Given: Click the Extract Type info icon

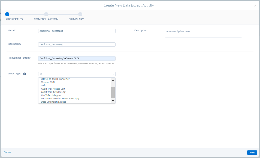Looking at the screenshot, I should [x=25, y=74].
